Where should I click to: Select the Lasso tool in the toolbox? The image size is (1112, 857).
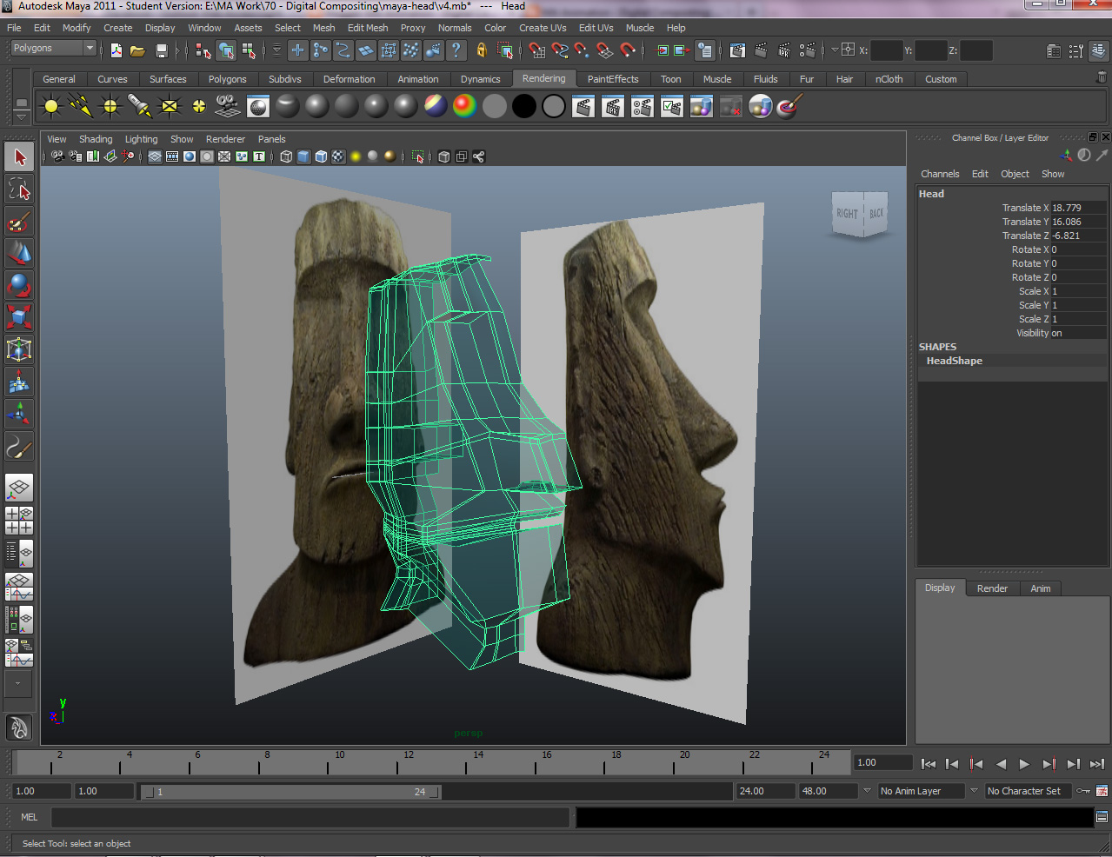point(17,189)
